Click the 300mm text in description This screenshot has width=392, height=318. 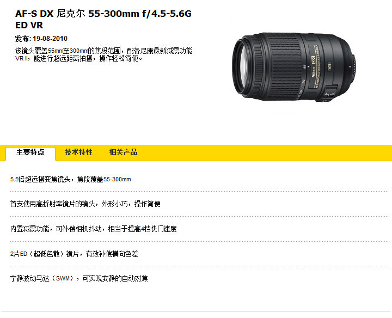[x=78, y=51]
